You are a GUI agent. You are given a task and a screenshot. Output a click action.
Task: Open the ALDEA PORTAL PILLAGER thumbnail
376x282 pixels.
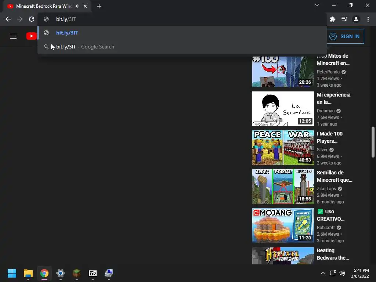pos(283,187)
